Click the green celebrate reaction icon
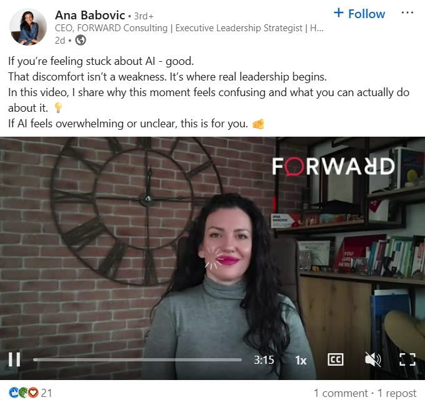Viewport: 425px width, 405px height. (x=23, y=393)
